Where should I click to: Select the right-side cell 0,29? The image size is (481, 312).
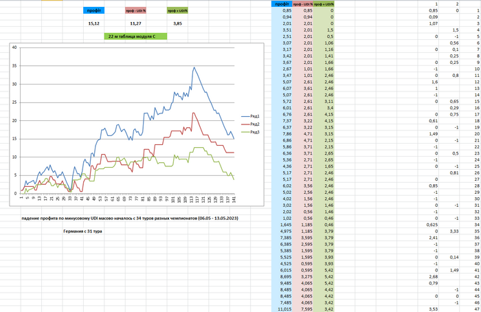pyautogui.click(x=449, y=108)
